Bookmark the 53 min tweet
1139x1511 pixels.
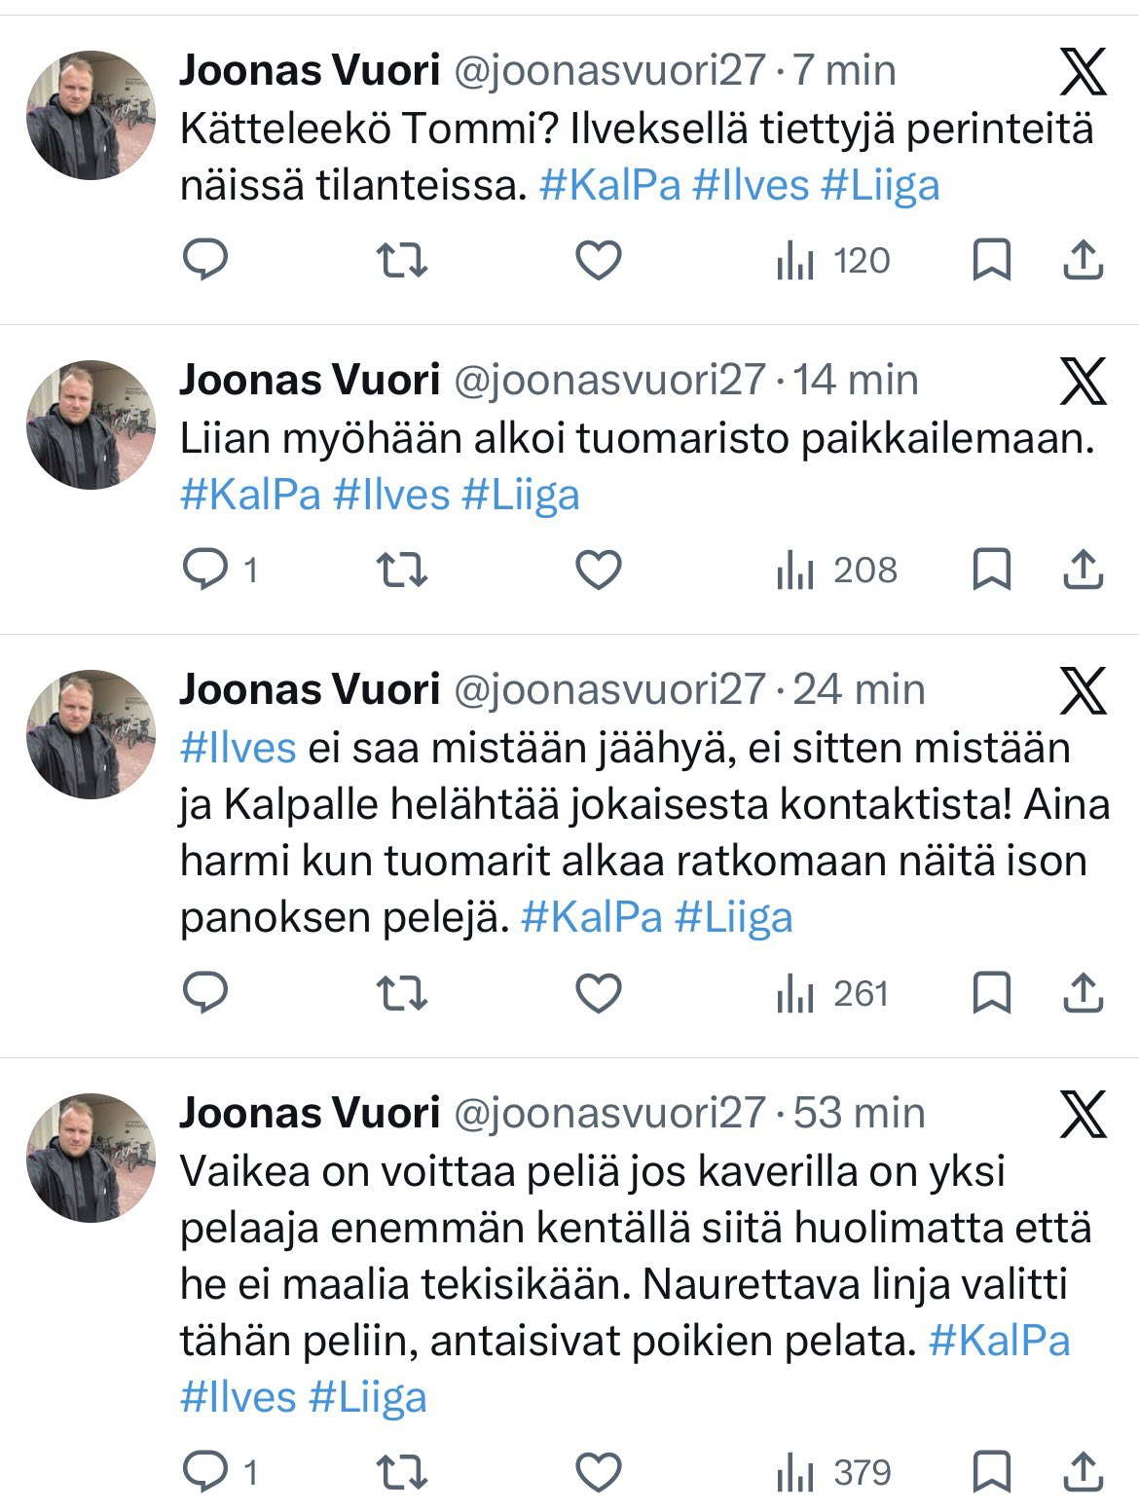pyautogui.click(x=991, y=1471)
